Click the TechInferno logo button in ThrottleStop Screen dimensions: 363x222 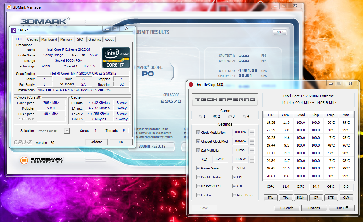pos(225,100)
